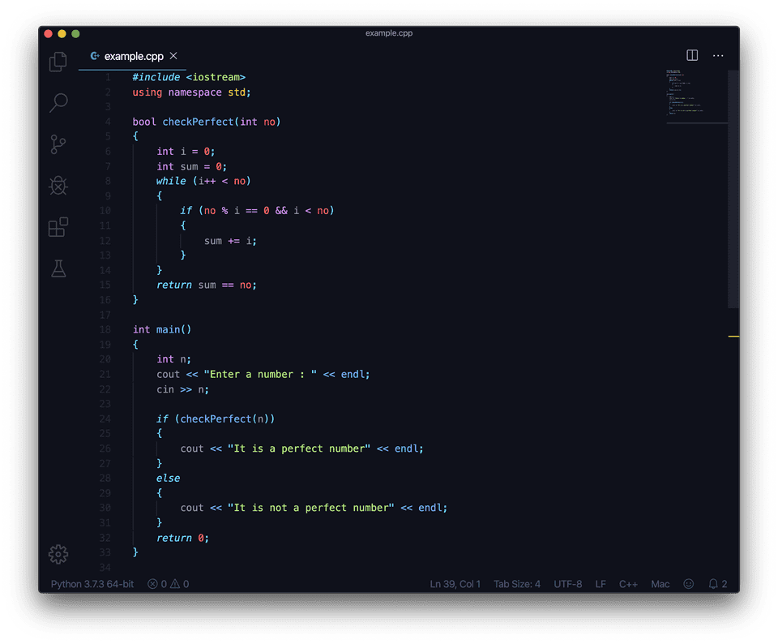Screen dimensions: 778x644
Task: Change language mode via C++ indicator
Action: point(628,584)
